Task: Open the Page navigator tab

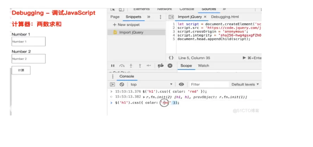Action: pyautogui.click(x=115, y=17)
